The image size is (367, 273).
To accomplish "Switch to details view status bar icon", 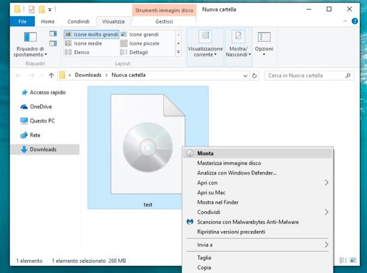I will coord(343,260).
